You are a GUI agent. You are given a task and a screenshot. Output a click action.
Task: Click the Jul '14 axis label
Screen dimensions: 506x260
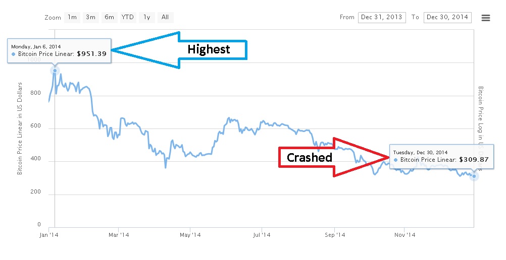[262, 235]
